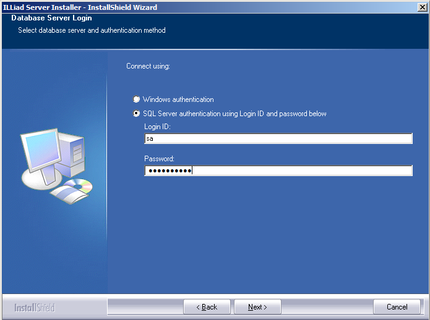Go to previous step with Back
The height and width of the screenshot is (320, 430).
(207, 307)
